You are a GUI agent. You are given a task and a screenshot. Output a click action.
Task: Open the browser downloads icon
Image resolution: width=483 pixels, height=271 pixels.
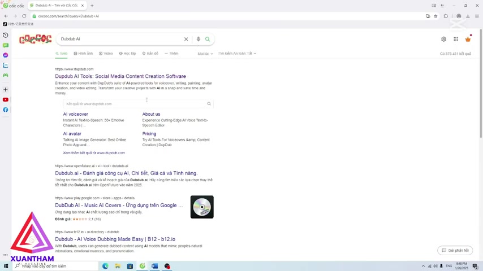[x=468, y=16]
